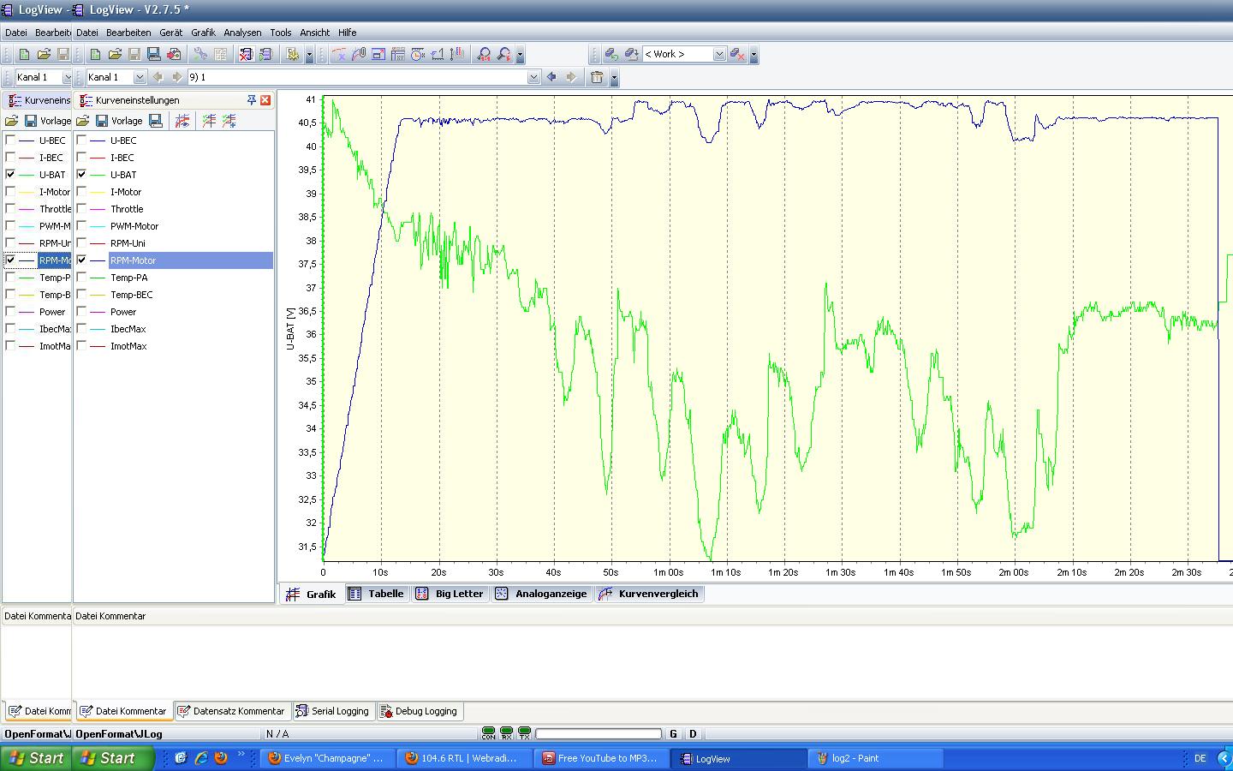Click the status bar progress bar

click(599, 734)
